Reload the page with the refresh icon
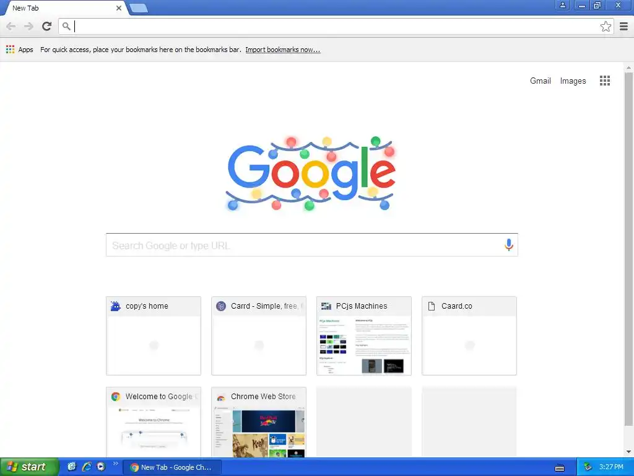The image size is (634, 476). 47,26
